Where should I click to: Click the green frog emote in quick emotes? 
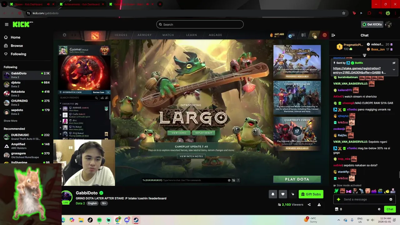tap(336, 191)
